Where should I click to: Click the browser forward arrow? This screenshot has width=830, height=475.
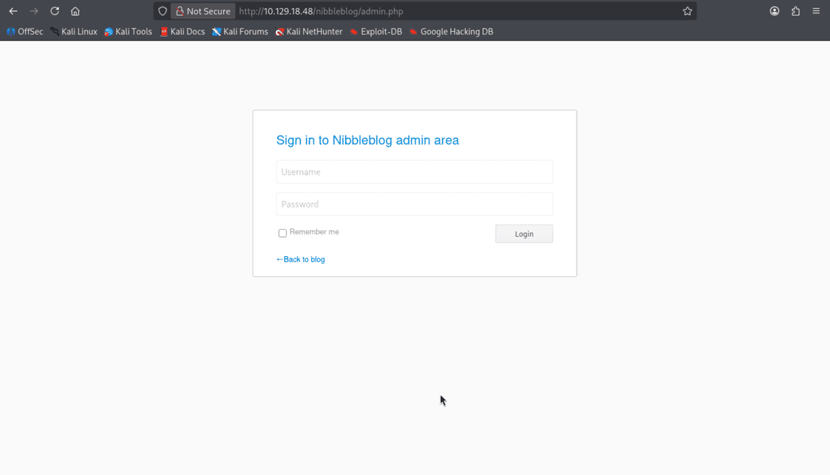coord(34,11)
